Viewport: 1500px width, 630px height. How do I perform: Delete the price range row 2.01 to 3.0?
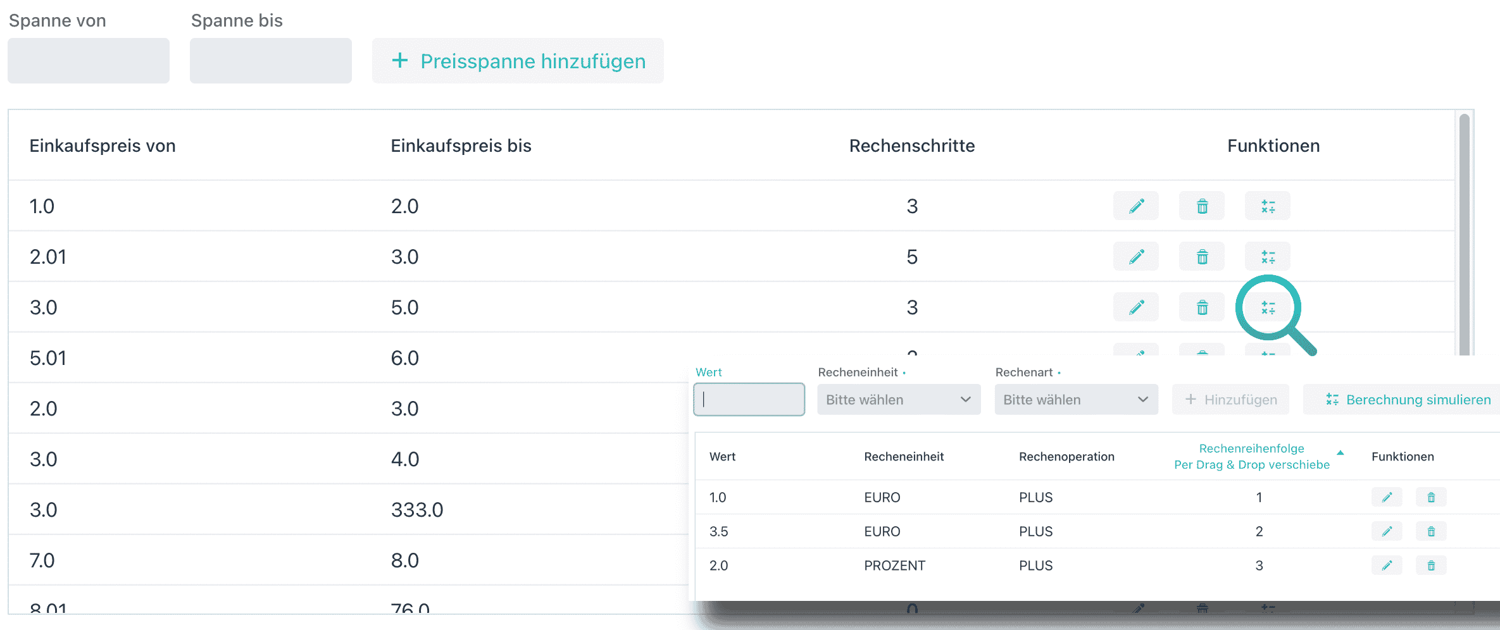coord(1202,257)
